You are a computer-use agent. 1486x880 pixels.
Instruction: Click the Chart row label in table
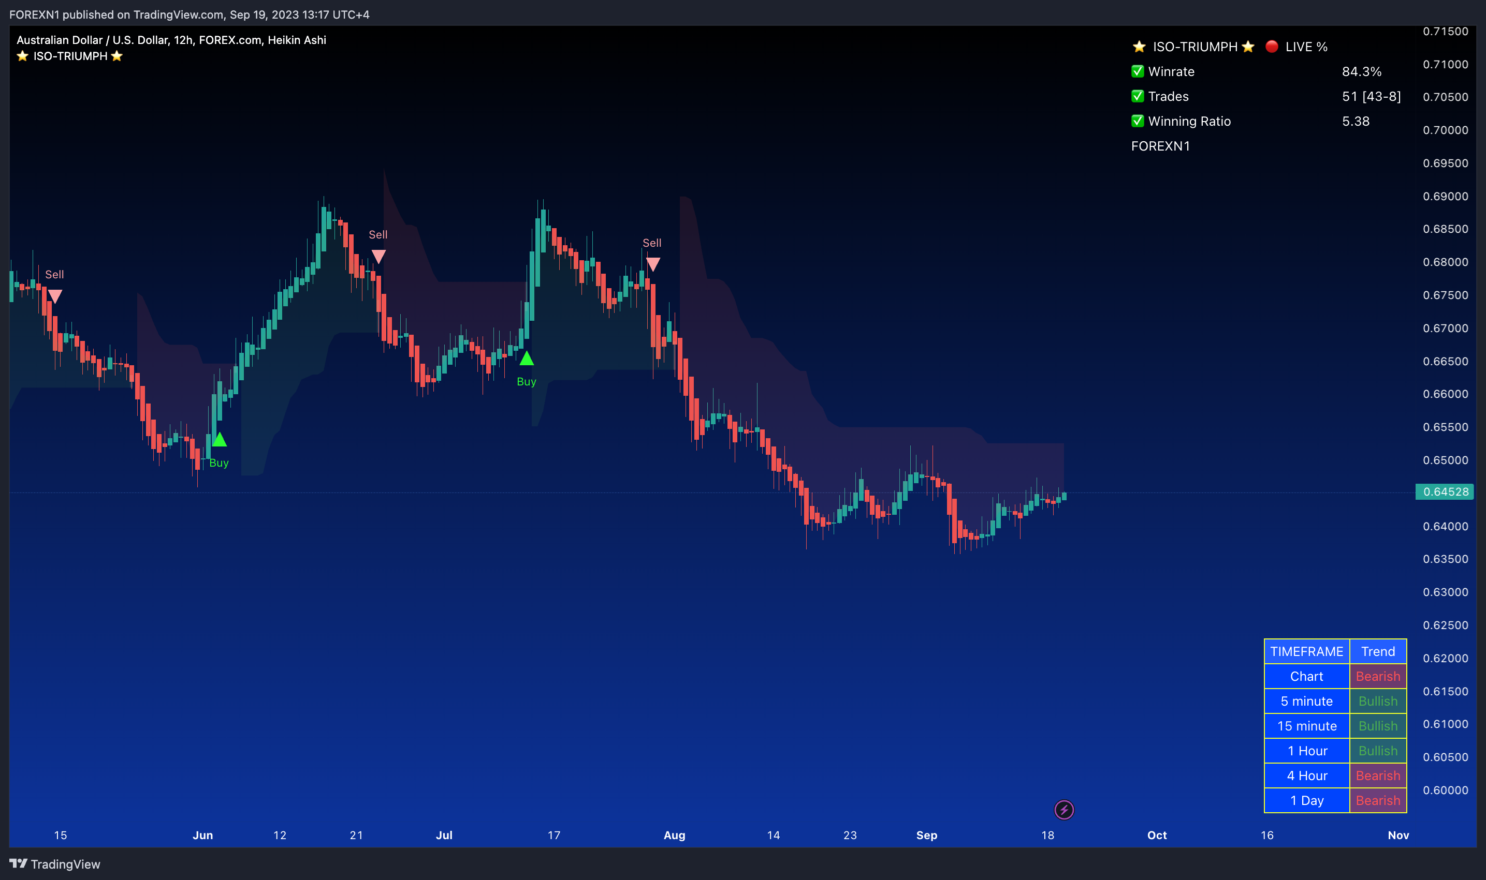(x=1307, y=676)
